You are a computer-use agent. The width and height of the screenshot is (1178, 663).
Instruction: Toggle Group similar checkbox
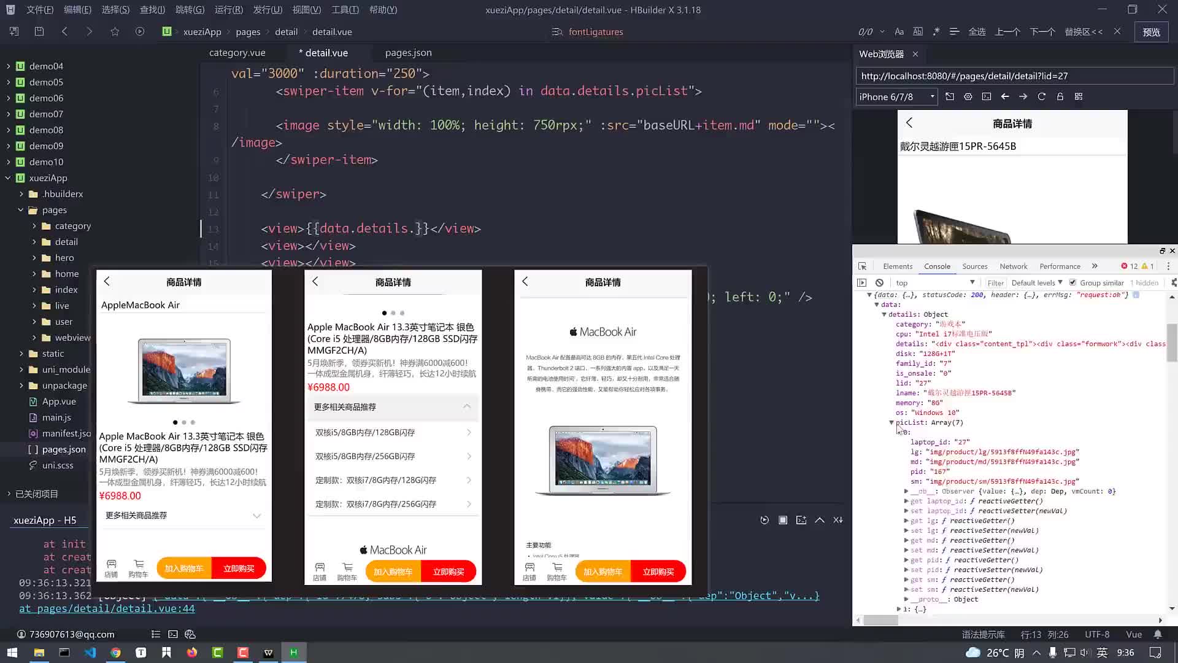1072,282
